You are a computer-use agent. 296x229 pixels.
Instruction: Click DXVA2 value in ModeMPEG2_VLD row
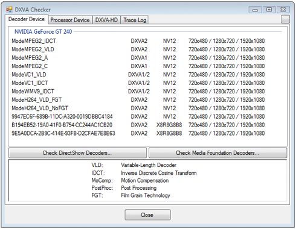tap(139, 49)
